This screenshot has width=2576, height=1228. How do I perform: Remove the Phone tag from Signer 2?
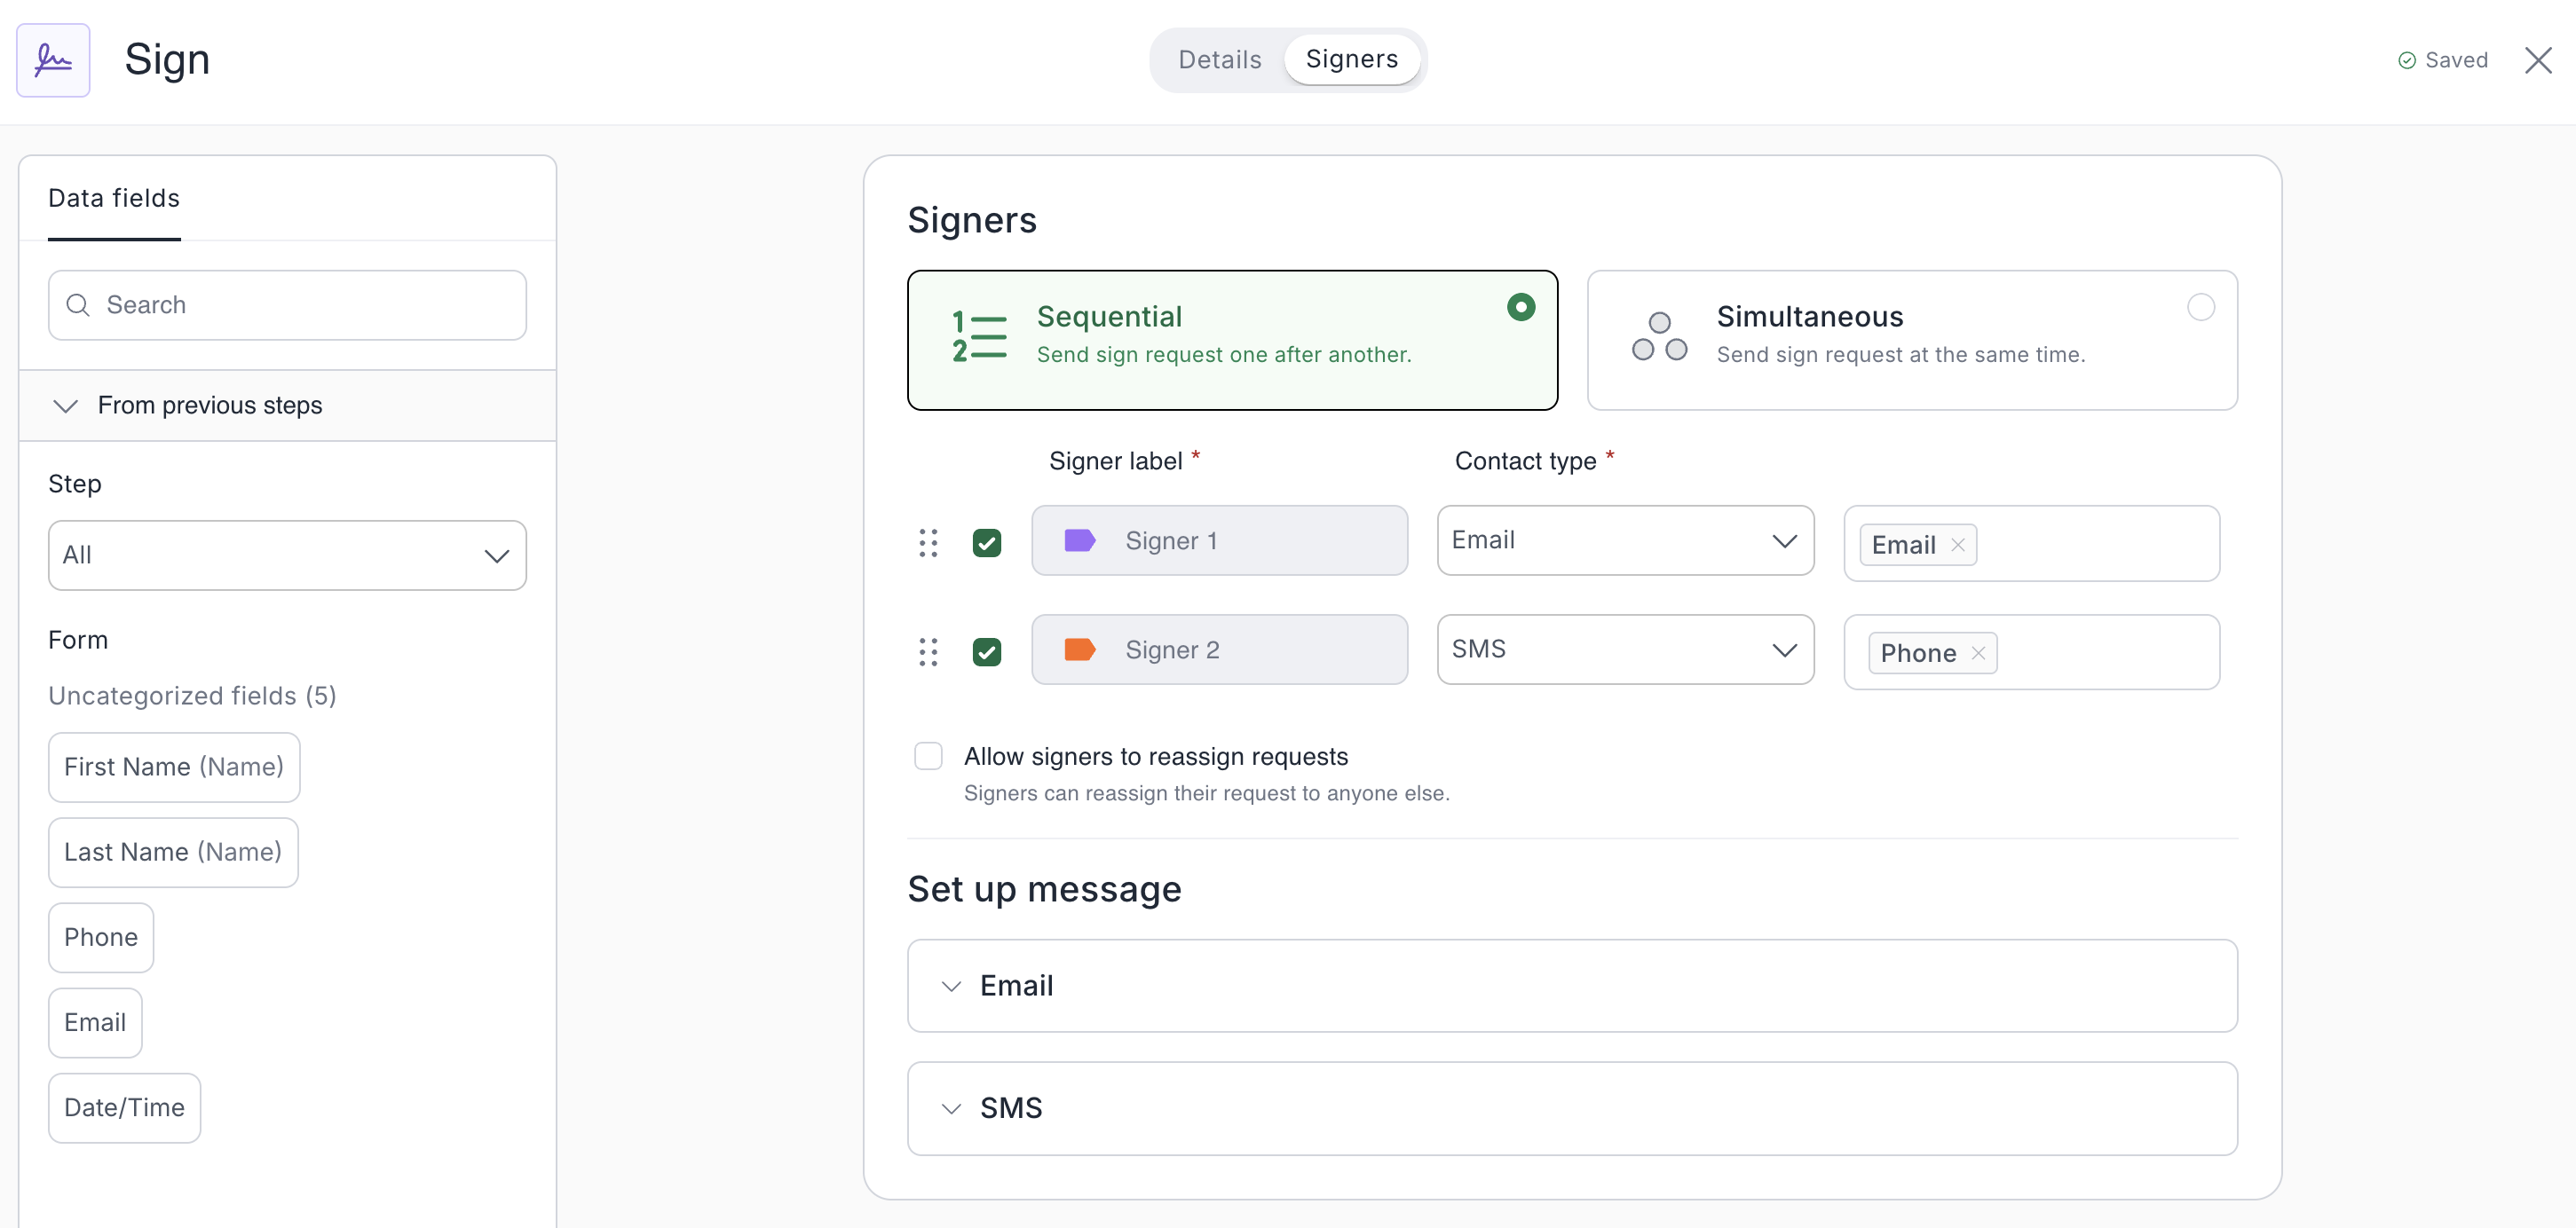pyautogui.click(x=1977, y=653)
